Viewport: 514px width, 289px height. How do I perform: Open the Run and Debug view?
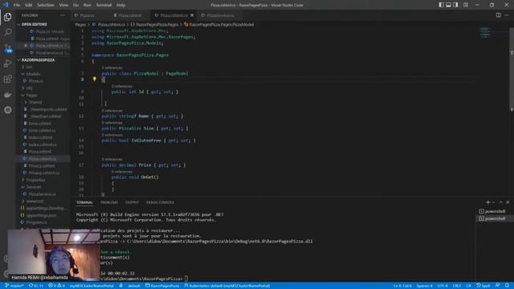coord(7,63)
